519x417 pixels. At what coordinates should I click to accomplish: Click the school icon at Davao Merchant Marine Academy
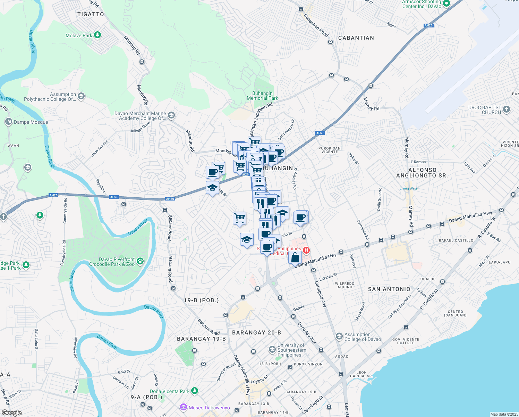[x=171, y=115]
